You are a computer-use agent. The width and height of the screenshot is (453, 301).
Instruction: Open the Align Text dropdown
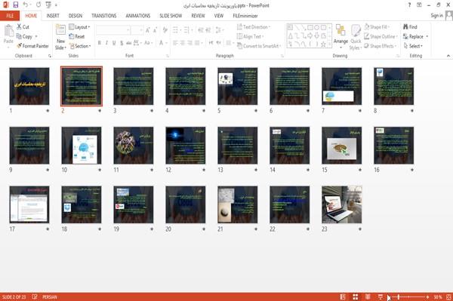(x=250, y=36)
